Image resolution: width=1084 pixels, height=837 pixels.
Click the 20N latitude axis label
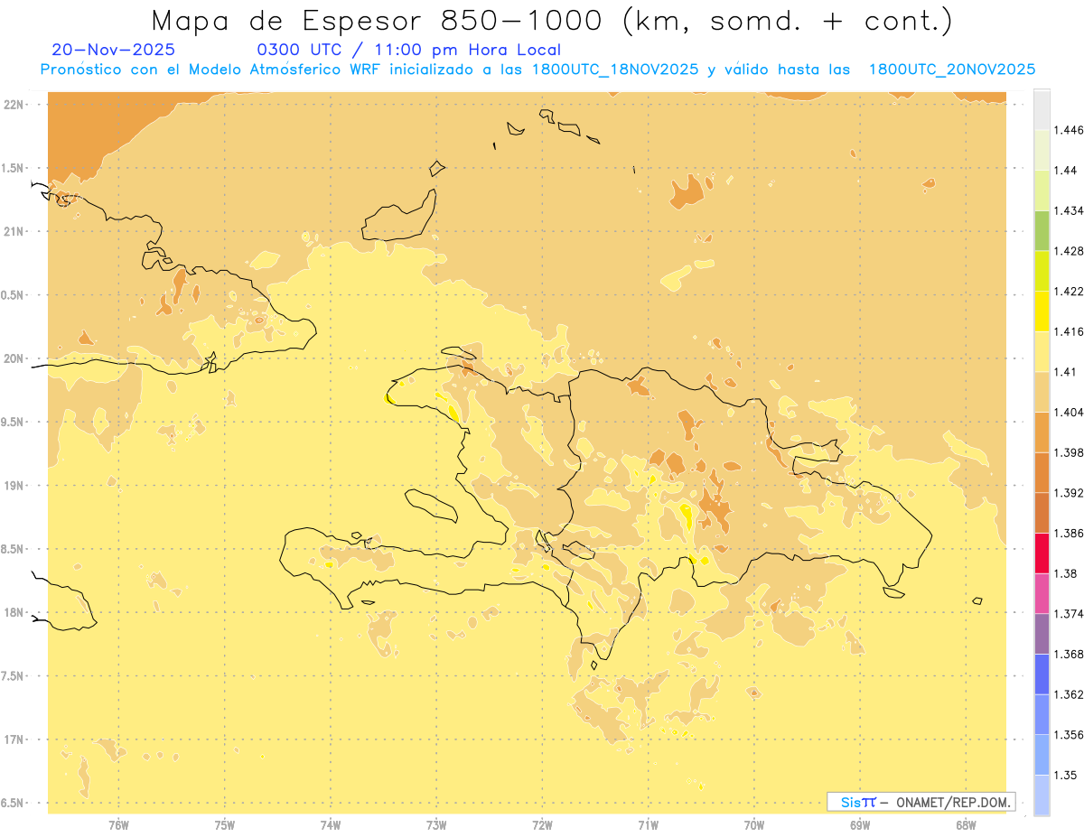[14, 358]
